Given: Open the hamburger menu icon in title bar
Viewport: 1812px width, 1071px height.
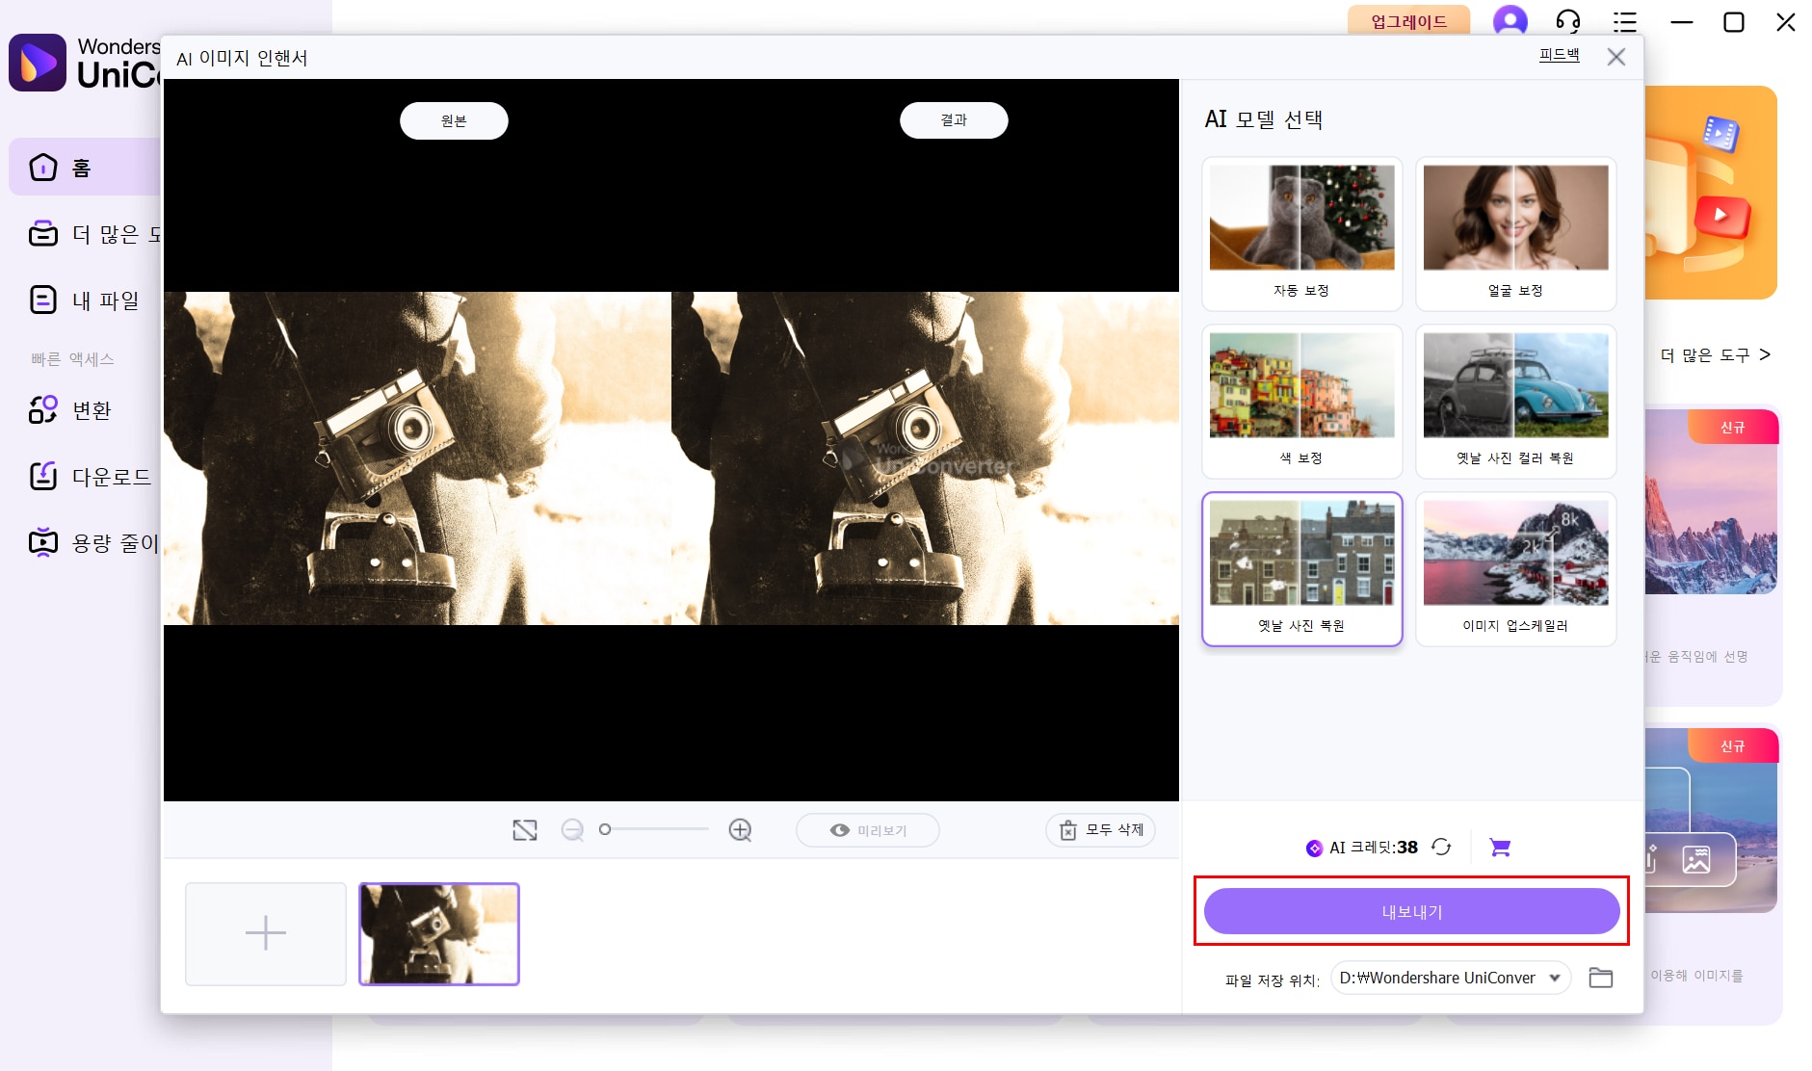Looking at the screenshot, I should pos(1625,21).
